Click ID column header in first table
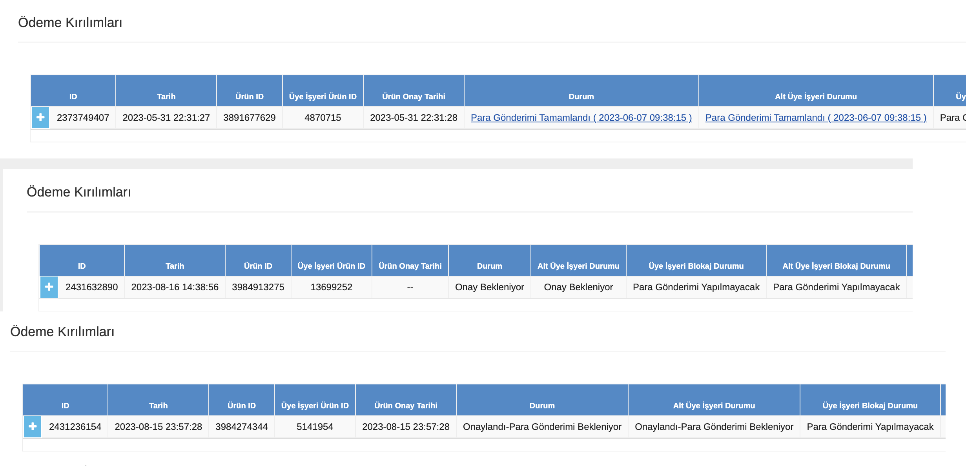The width and height of the screenshot is (966, 466). 73,96
